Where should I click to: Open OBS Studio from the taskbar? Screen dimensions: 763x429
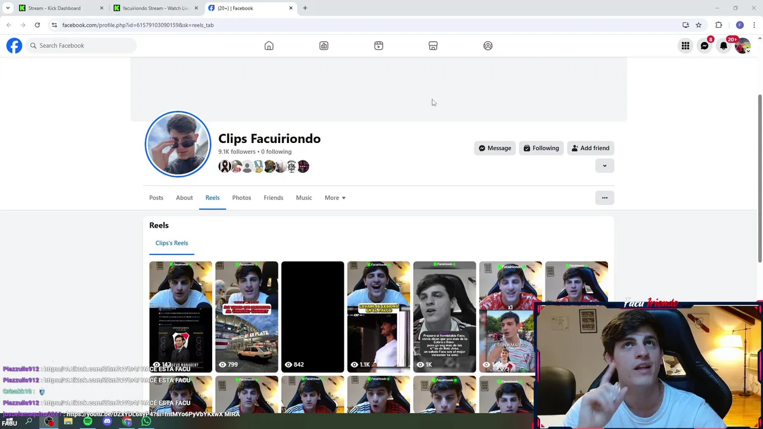click(49, 422)
